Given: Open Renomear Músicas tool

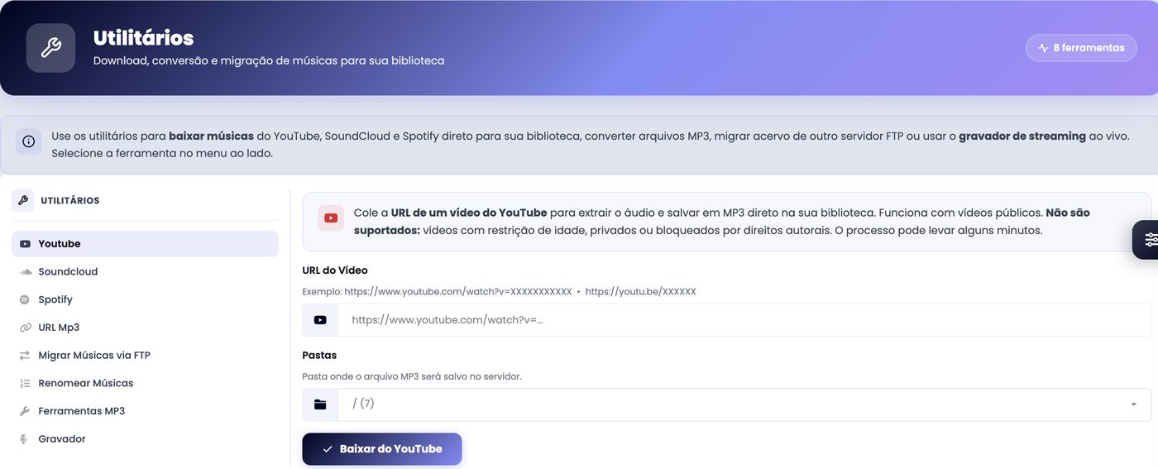Looking at the screenshot, I should pyautogui.click(x=145, y=383).
